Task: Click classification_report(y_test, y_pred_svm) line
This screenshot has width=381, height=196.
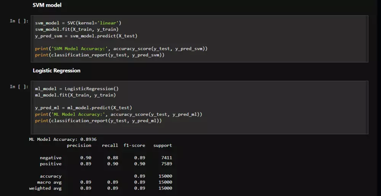Action: (x=99, y=55)
